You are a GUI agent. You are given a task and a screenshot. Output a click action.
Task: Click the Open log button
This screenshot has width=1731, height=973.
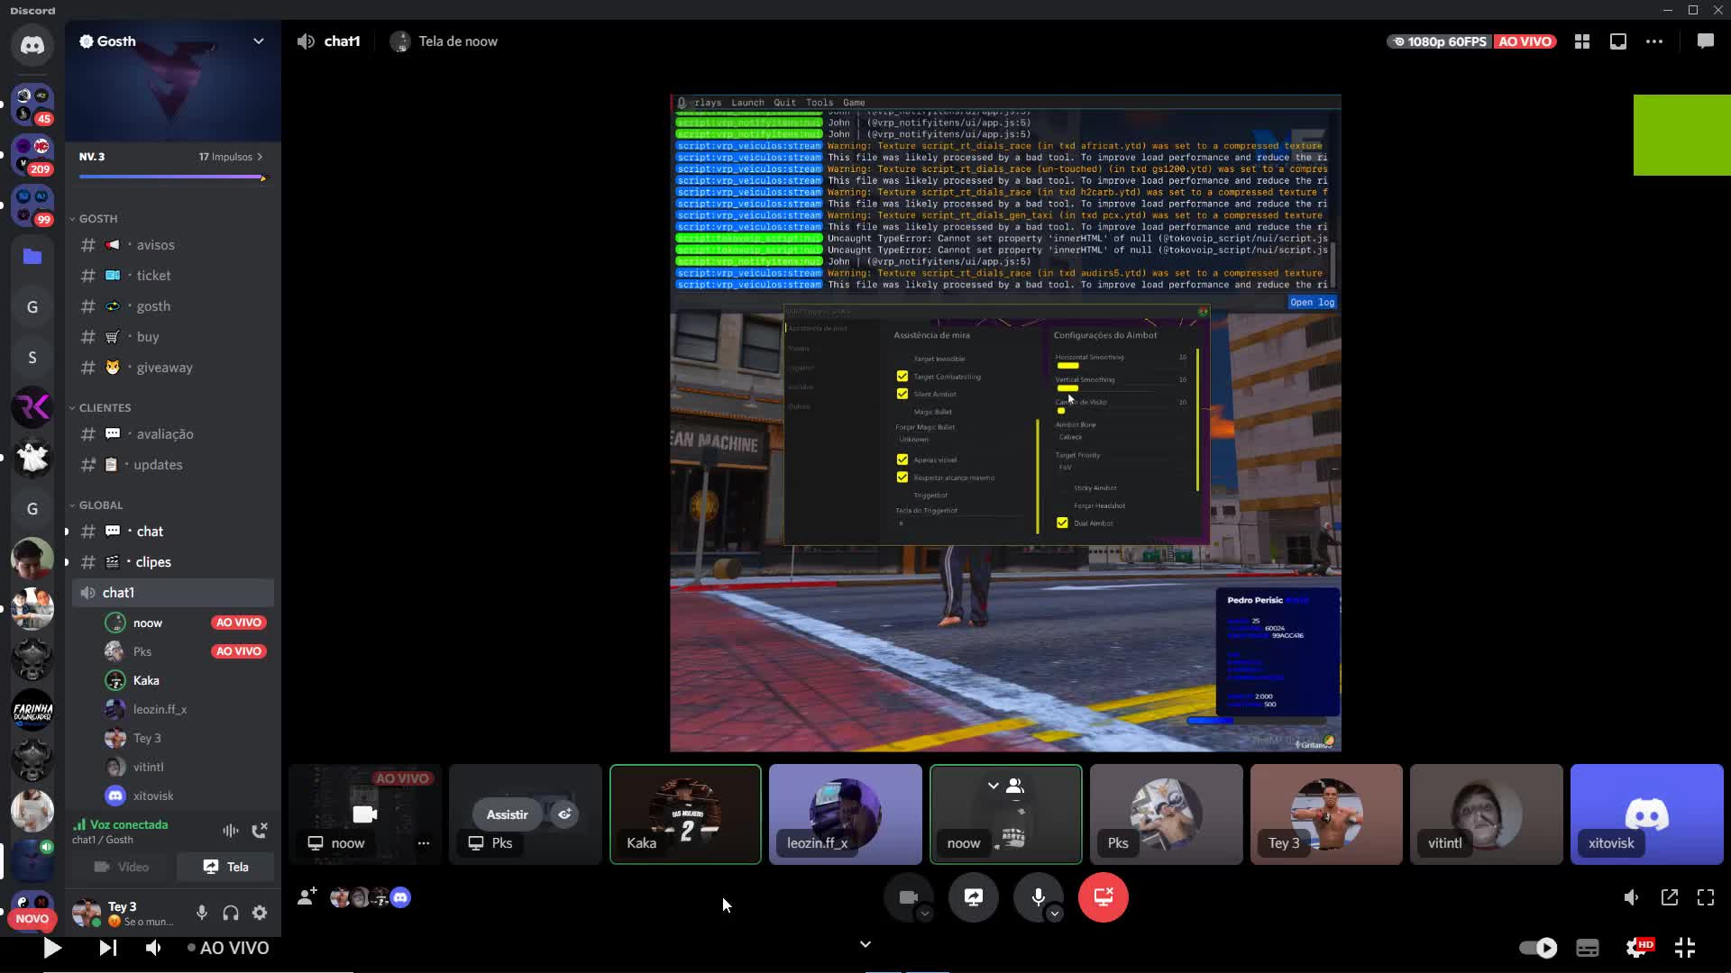1312,303
